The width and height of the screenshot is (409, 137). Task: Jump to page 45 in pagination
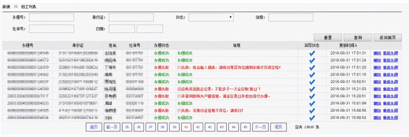(245, 127)
